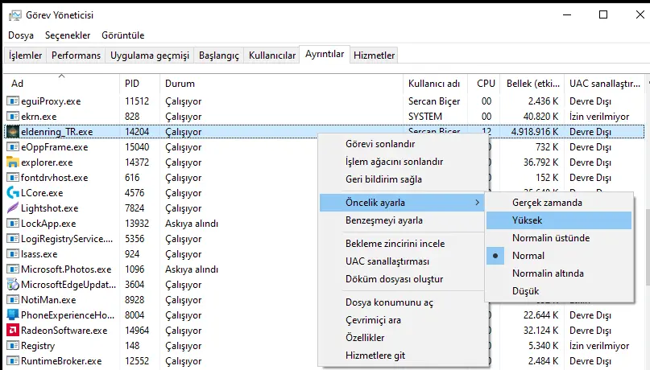Screen dimensions: 650x370
Task: Switch to the Hizmetler tab
Action: click(374, 55)
